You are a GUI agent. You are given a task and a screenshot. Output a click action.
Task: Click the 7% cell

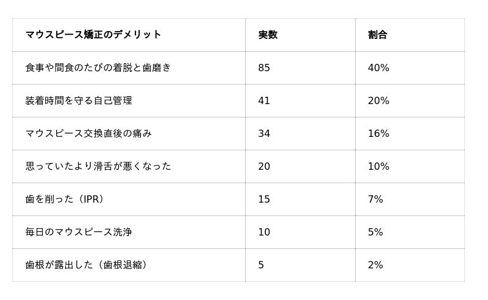(375, 199)
